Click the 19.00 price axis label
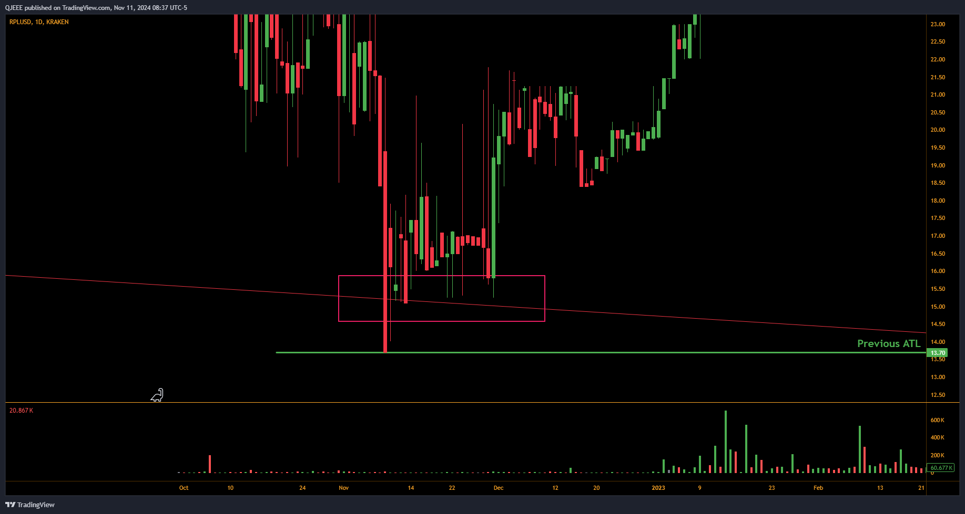965x514 pixels. click(x=938, y=165)
